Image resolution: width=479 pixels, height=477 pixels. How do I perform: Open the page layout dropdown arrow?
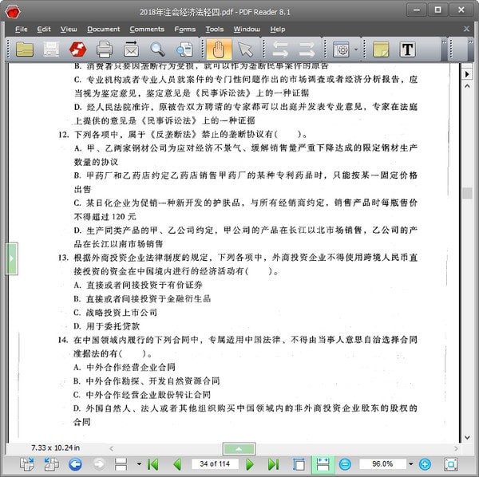click(x=139, y=464)
